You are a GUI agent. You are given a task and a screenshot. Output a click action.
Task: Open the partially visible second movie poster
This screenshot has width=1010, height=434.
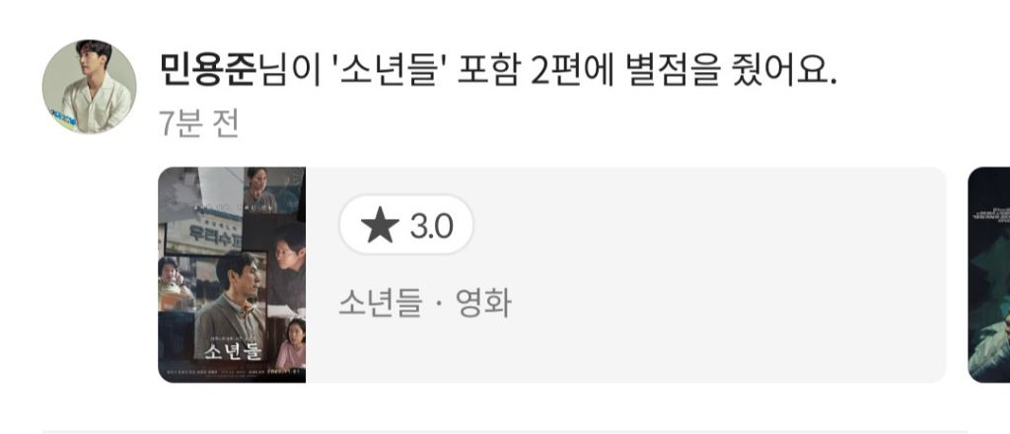tap(988, 275)
